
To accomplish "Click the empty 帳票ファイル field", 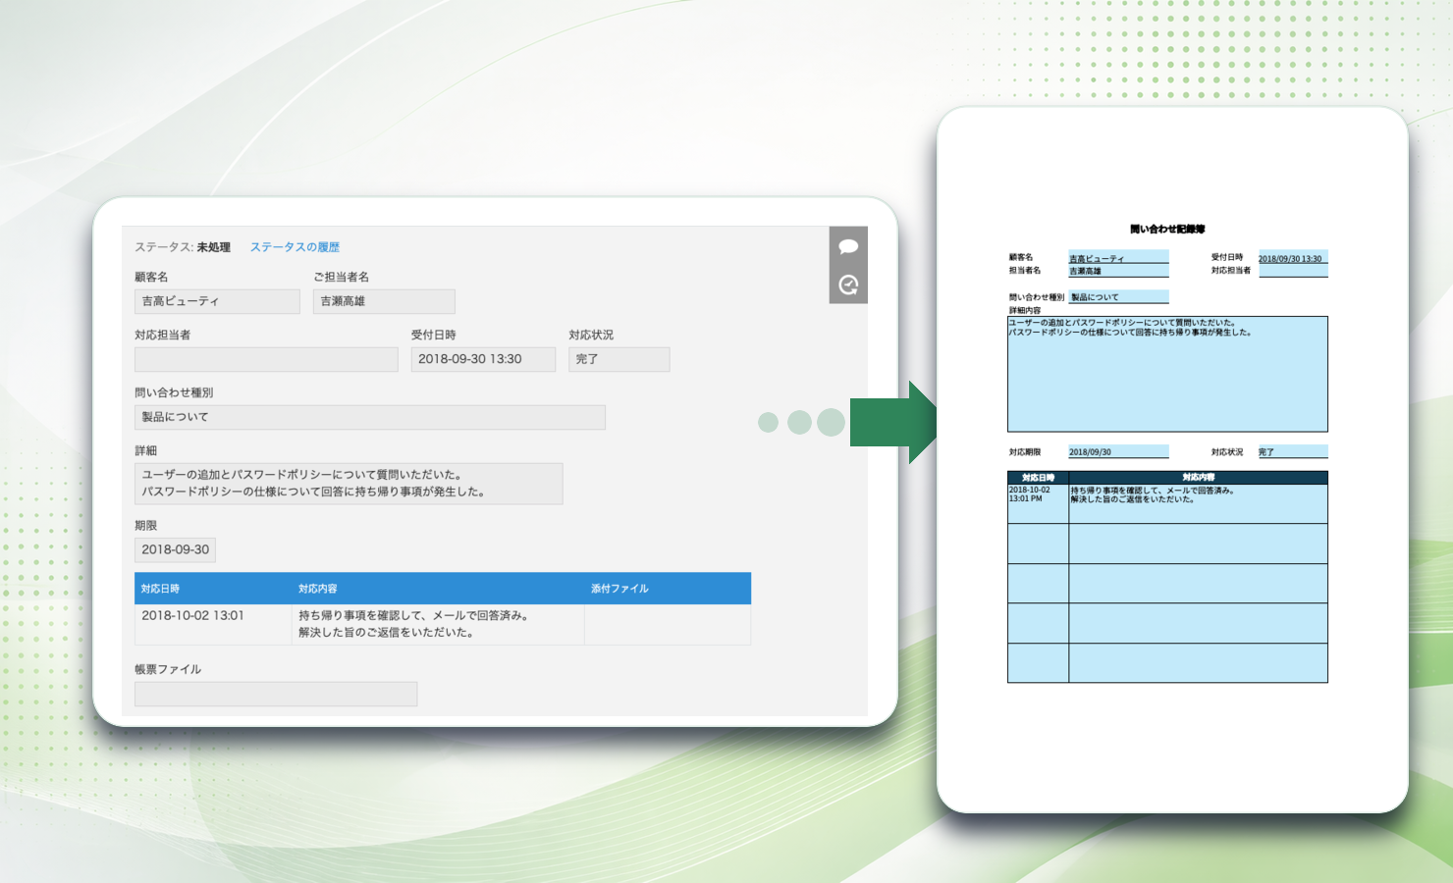I will click(276, 694).
